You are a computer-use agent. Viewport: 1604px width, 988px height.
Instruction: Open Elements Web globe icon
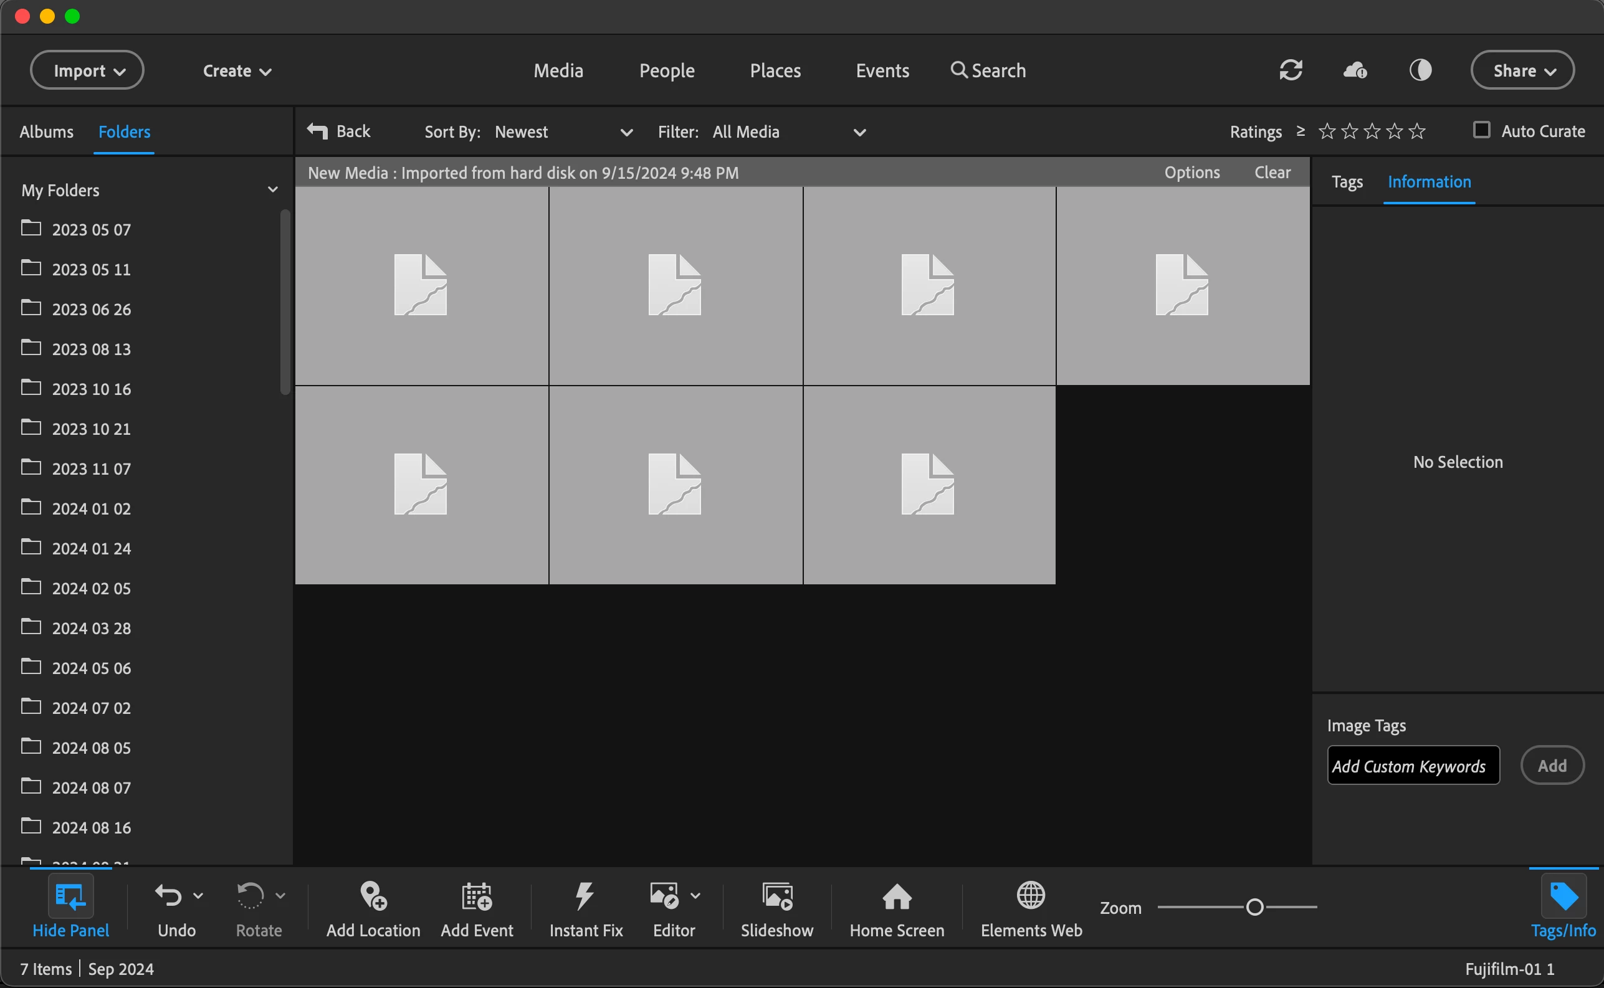coord(1031,896)
